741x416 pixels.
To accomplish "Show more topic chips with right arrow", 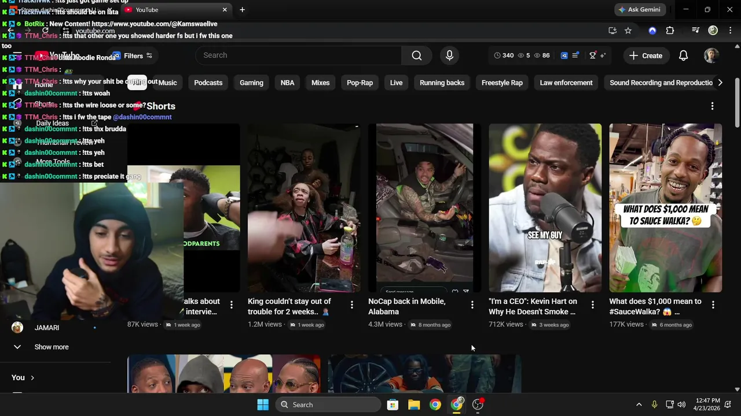I will (720, 83).
